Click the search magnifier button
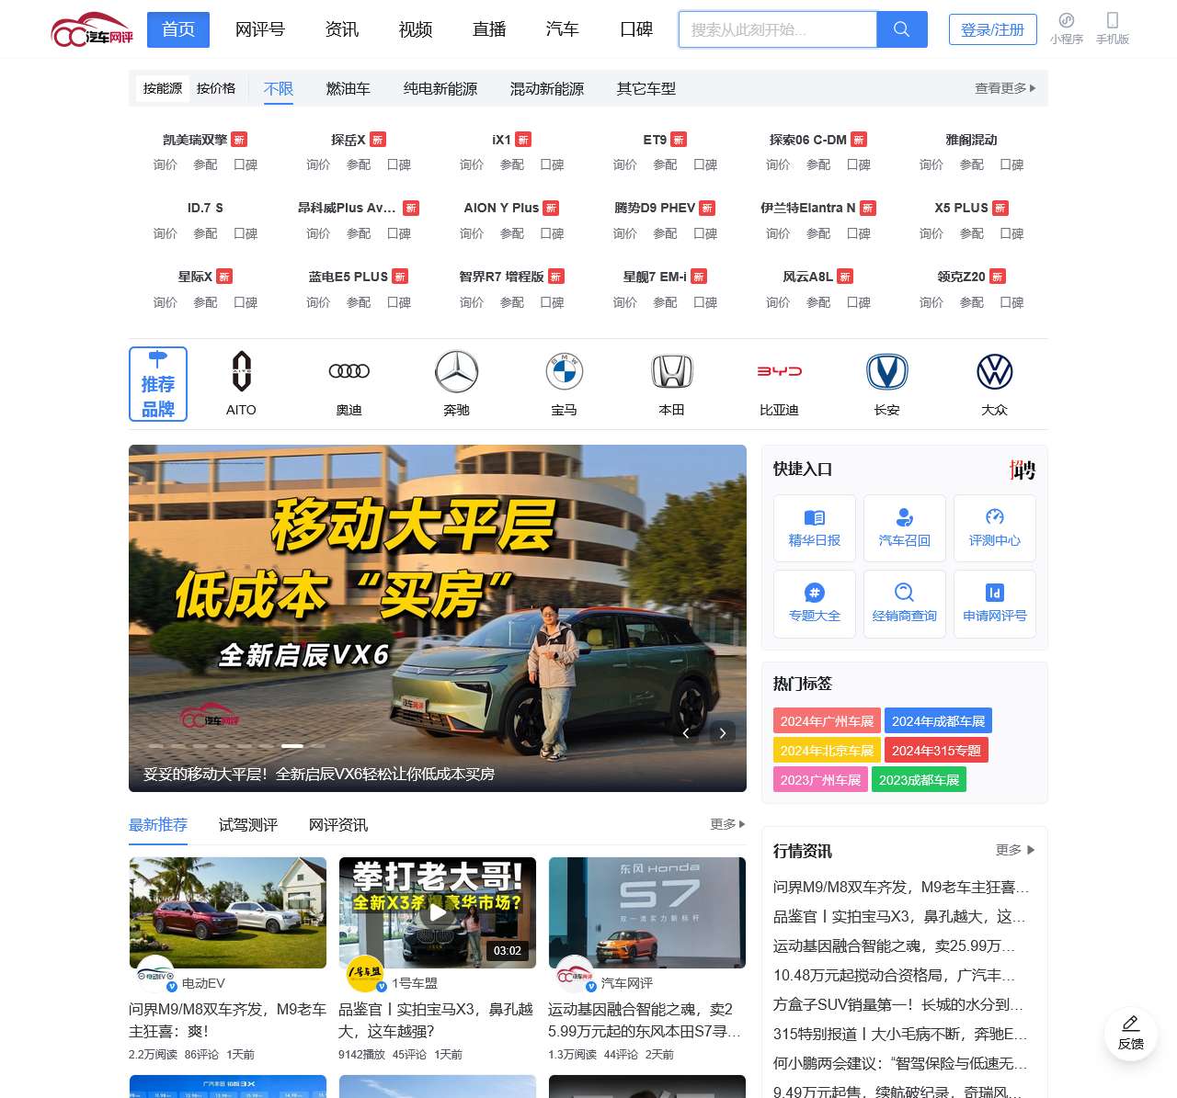 click(x=902, y=29)
